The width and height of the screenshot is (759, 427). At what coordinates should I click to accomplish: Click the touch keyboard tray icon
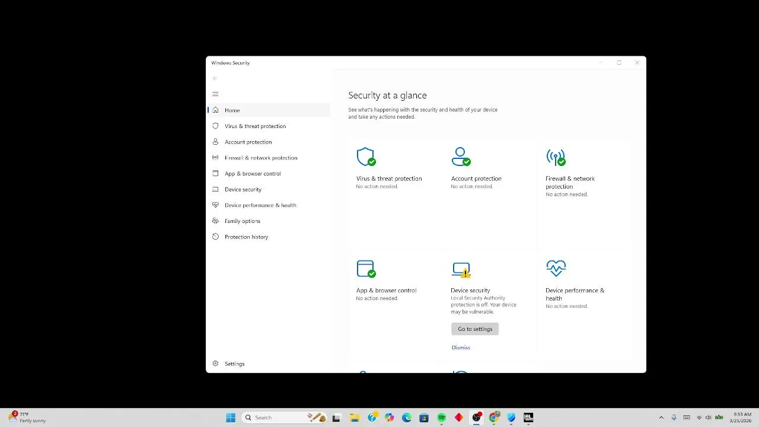(x=687, y=418)
